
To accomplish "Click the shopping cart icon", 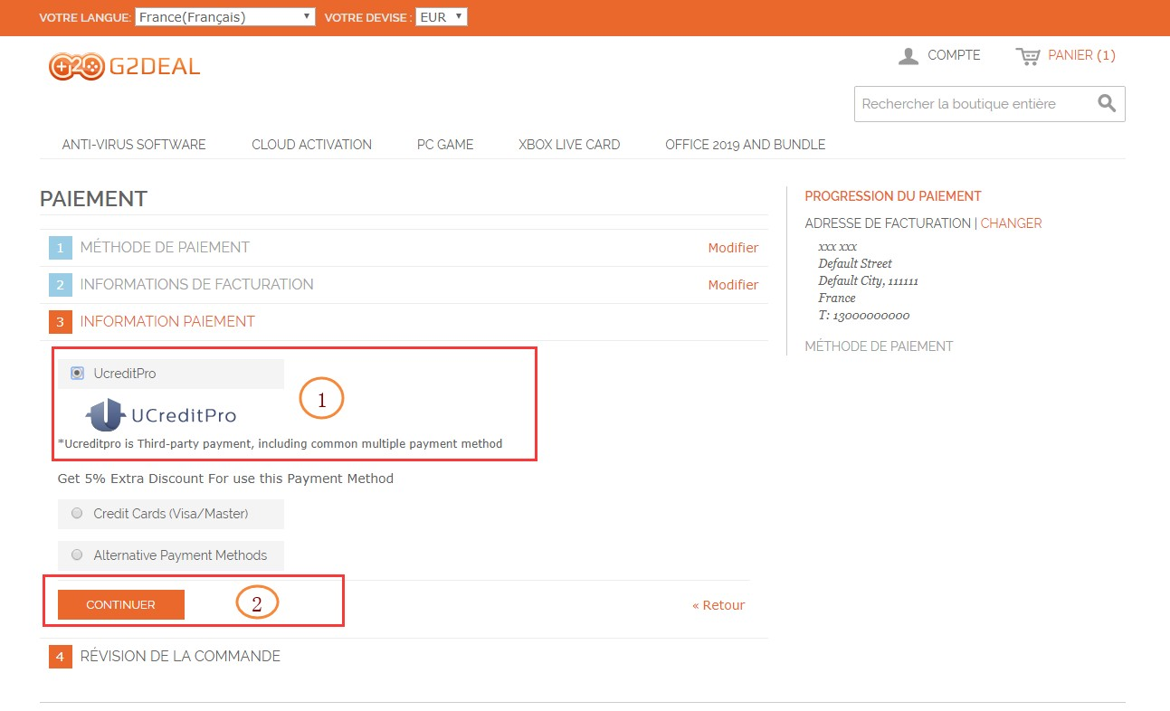I will [1028, 56].
